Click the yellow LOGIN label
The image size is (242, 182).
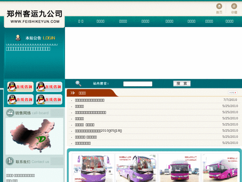pyautogui.click(x=49, y=38)
